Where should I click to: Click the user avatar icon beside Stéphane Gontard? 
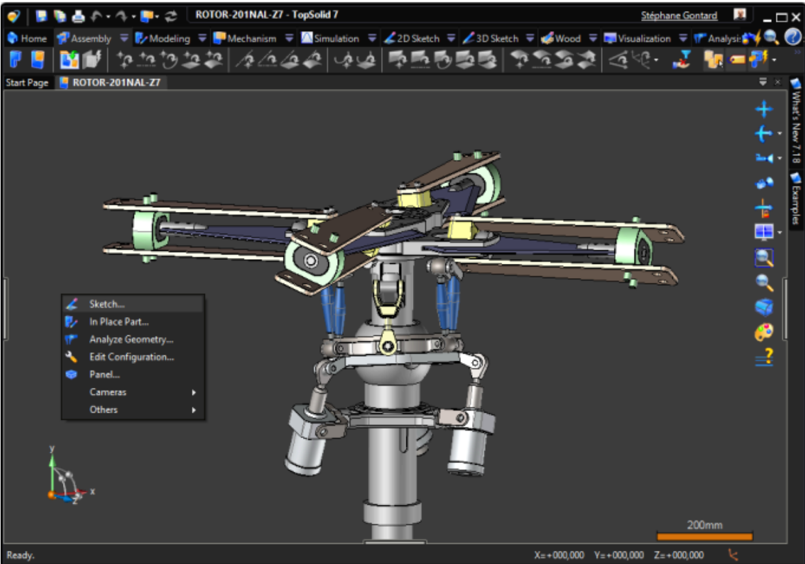click(740, 15)
